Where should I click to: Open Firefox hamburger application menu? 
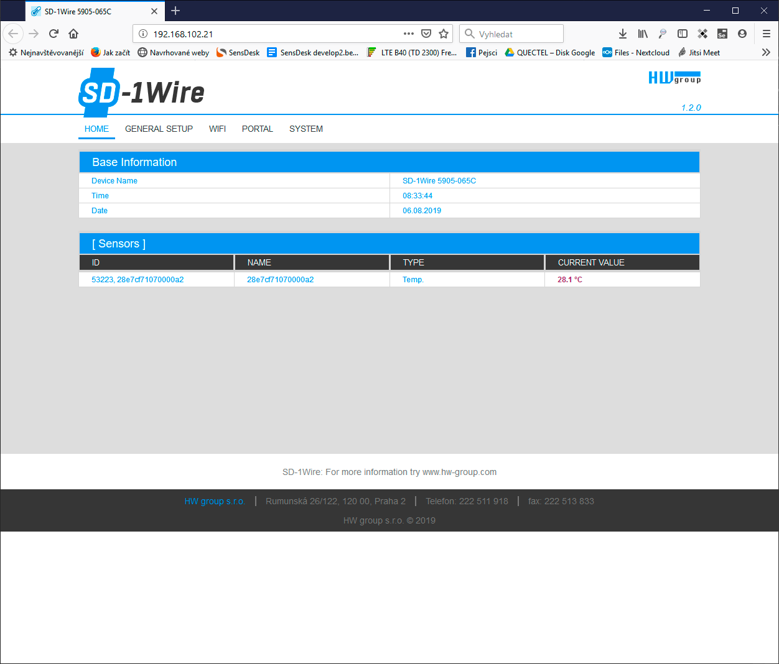[767, 34]
